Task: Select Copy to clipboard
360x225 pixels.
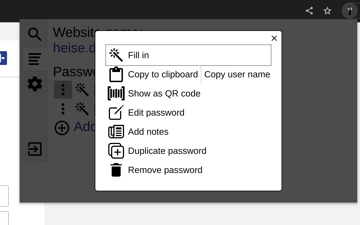Action: pyautogui.click(x=163, y=74)
